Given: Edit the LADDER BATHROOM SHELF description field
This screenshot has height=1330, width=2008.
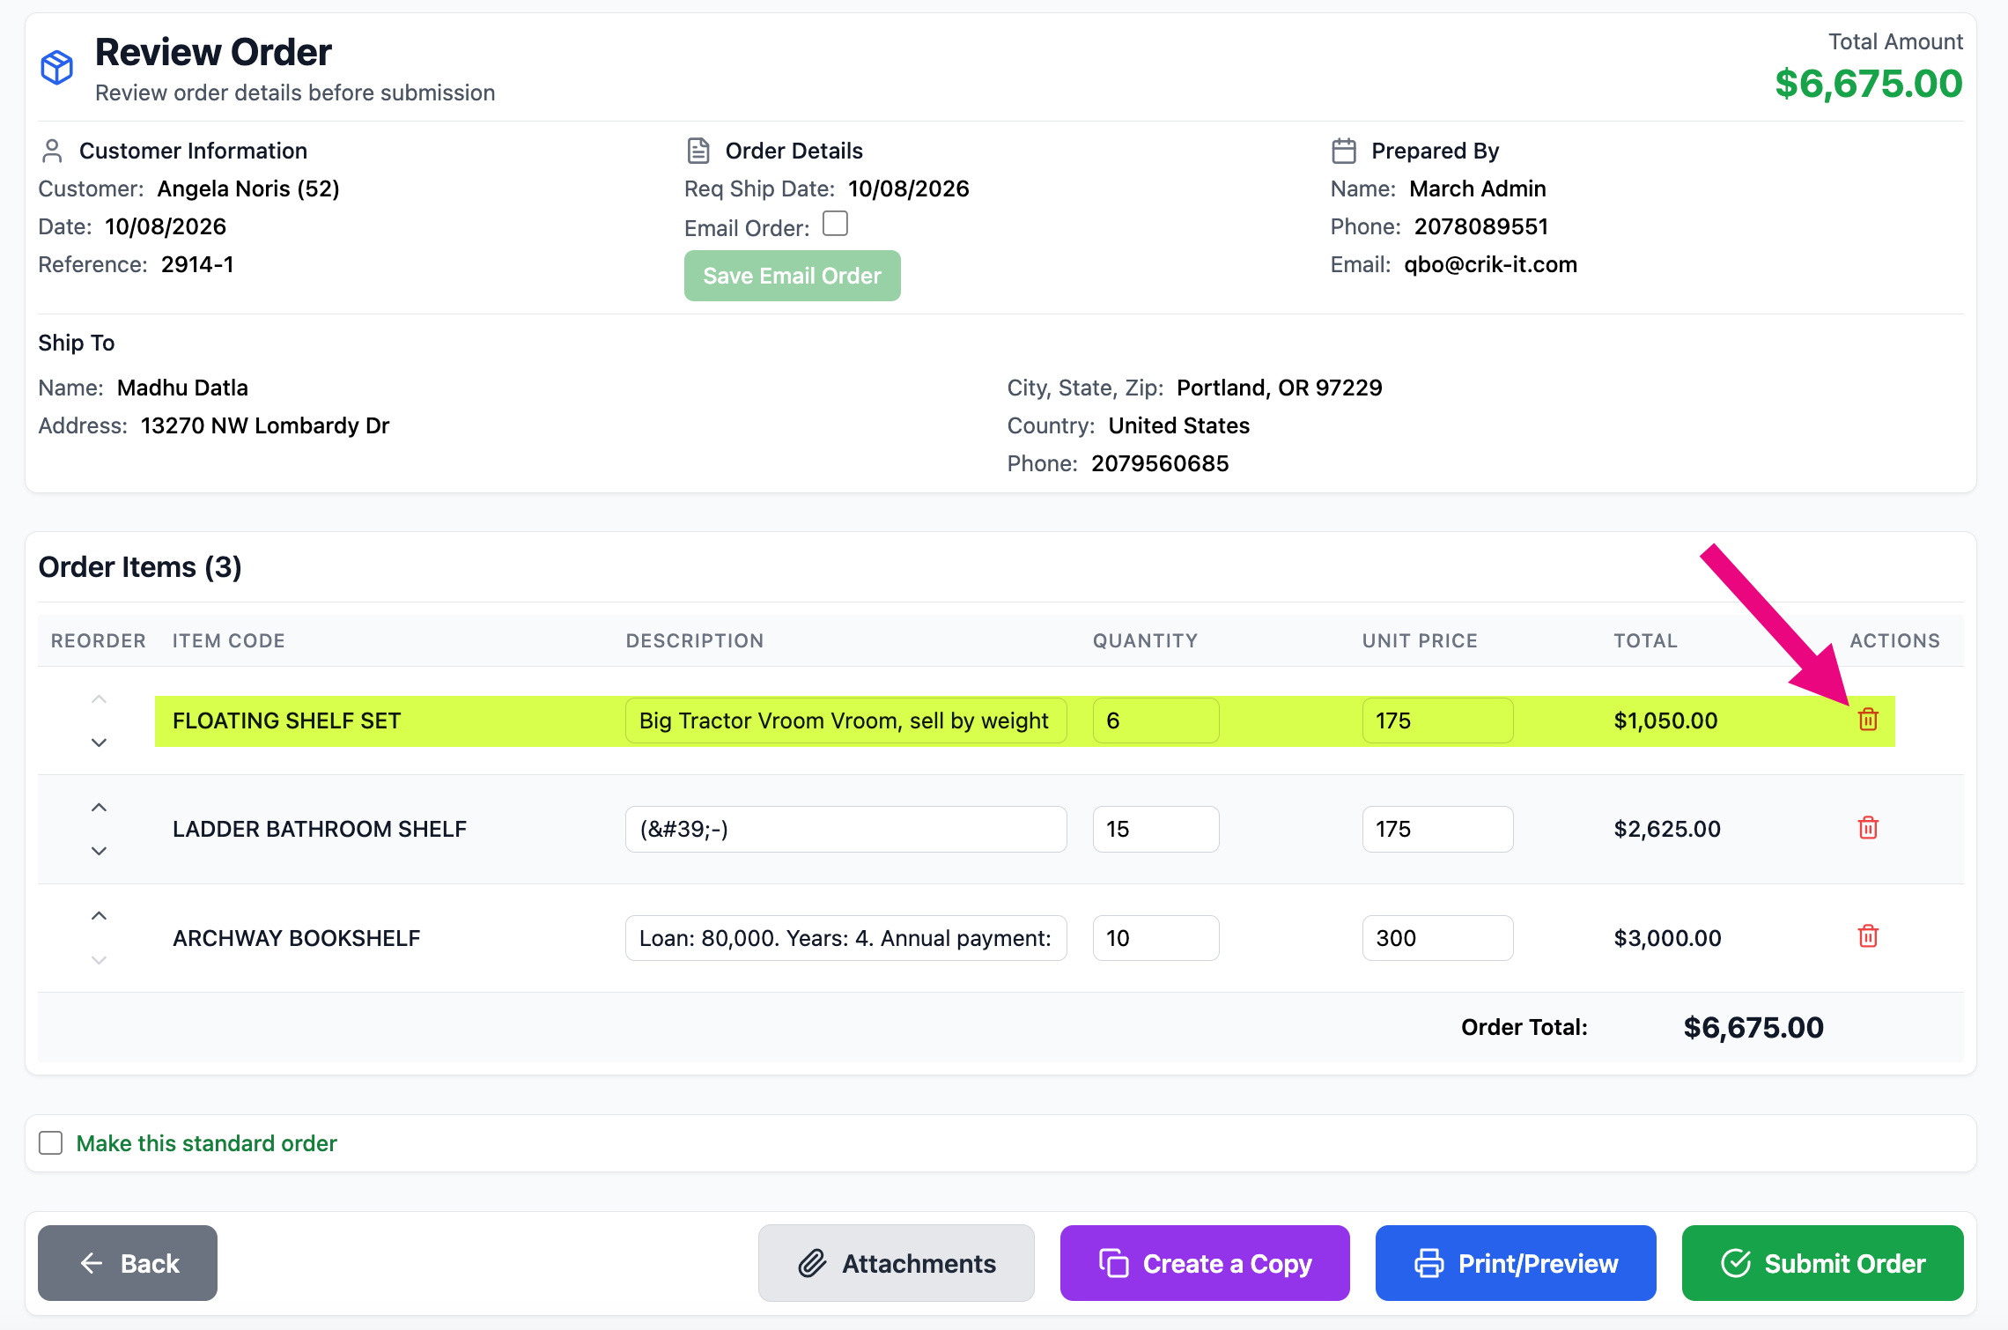Looking at the screenshot, I should pyautogui.click(x=845, y=829).
